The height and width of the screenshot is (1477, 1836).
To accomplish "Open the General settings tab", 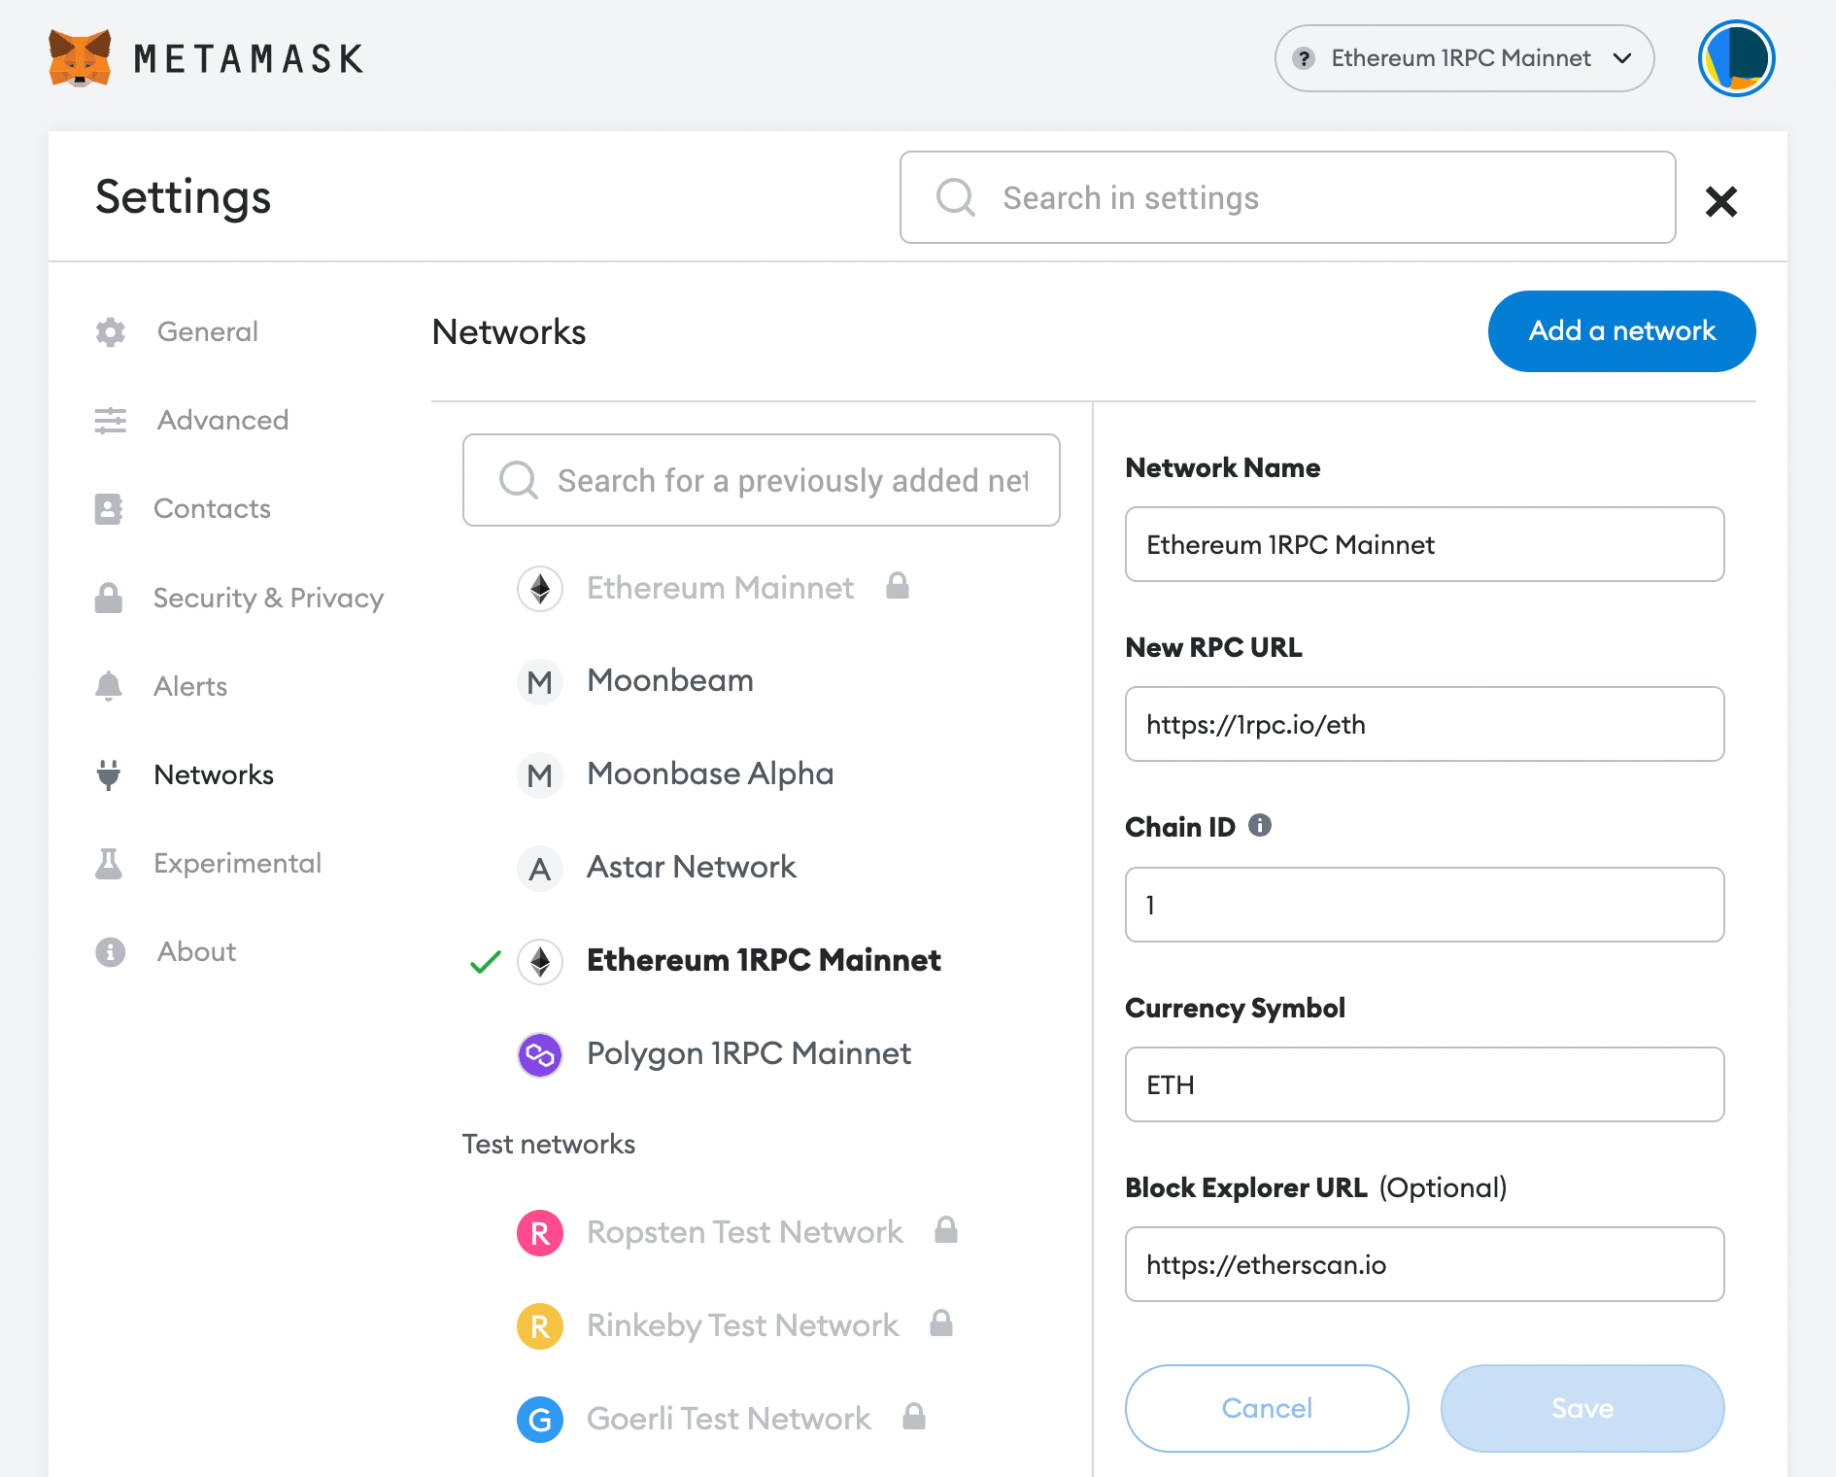I will pos(207,331).
